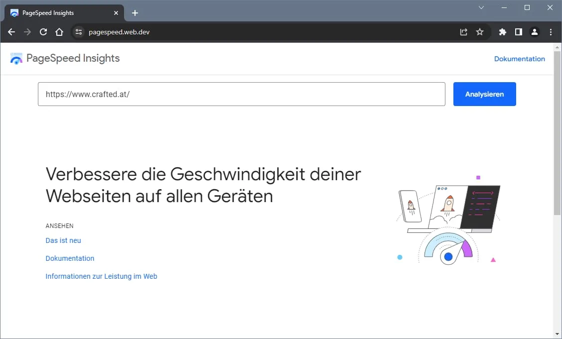Click the main heading 'Verbessere die Geschwindigkeit'

[x=204, y=185]
